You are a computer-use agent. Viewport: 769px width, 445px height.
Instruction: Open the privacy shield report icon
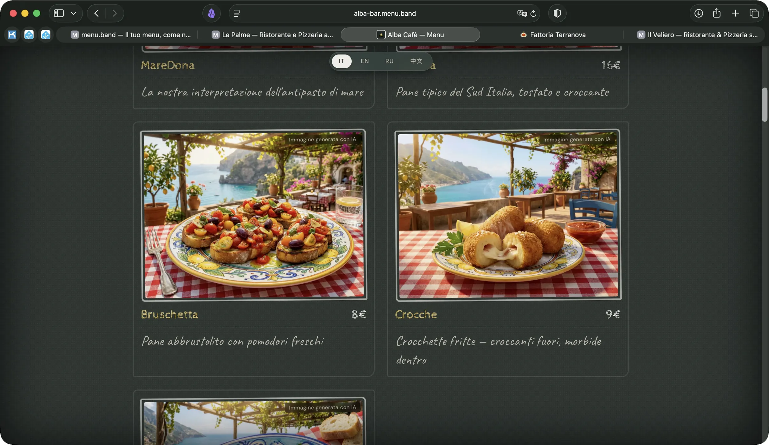[x=557, y=13]
